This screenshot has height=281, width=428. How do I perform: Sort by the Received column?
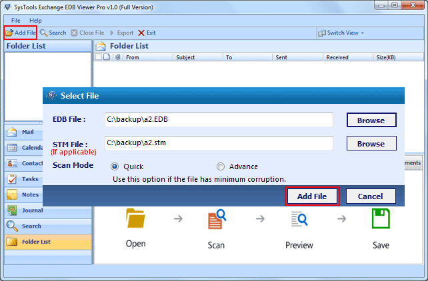pos(348,57)
